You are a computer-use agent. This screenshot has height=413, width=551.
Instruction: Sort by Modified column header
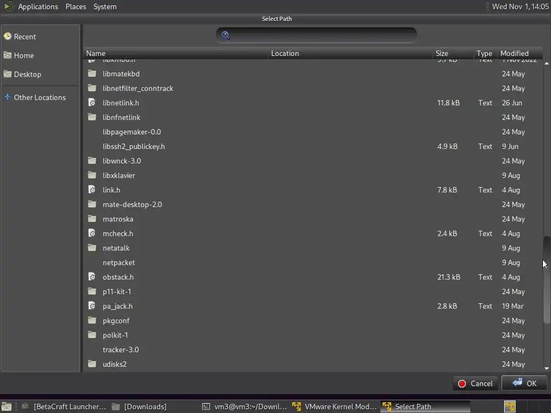coord(519,53)
